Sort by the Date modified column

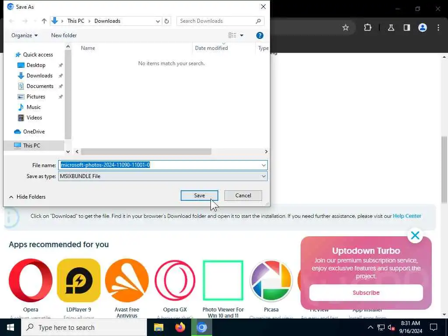click(211, 48)
